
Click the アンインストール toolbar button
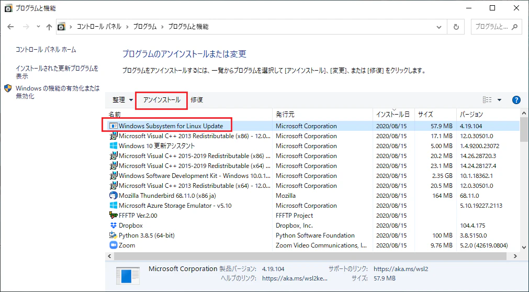(x=162, y=100)
